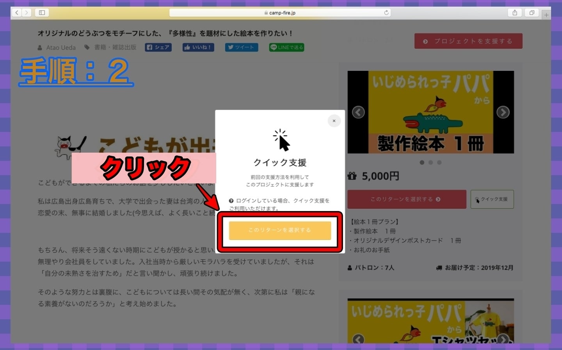The image size is (562, 350).
Task: Click the Safari back navigation arrow
Action: (17, 13)
